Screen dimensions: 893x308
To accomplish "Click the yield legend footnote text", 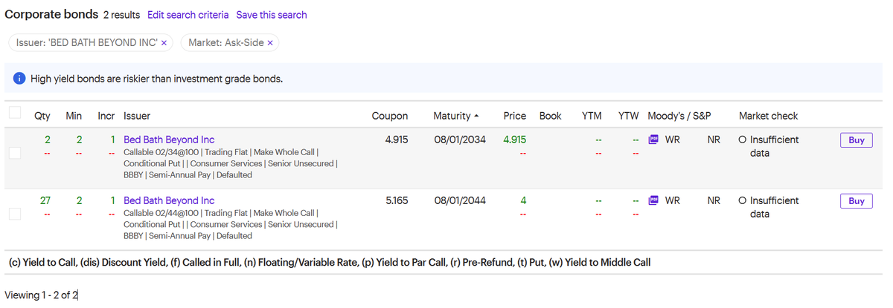I will [x=329, y=263].
